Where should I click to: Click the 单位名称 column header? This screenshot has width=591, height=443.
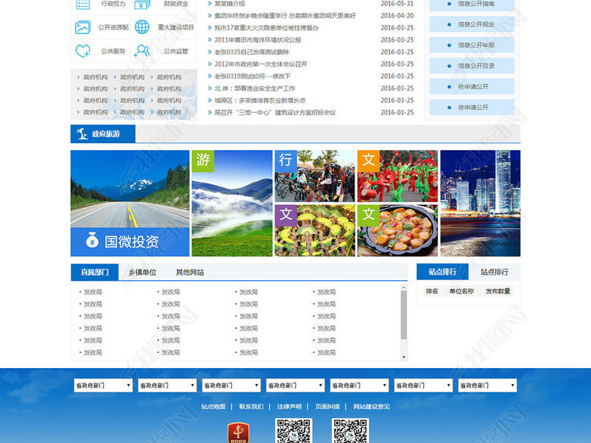coord(461,292)
